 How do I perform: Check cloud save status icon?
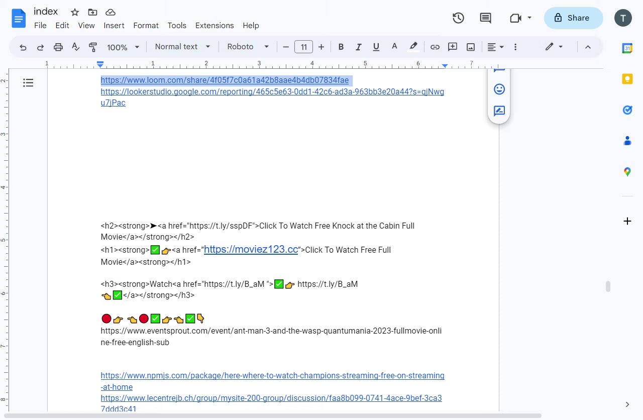click(111, 12)
